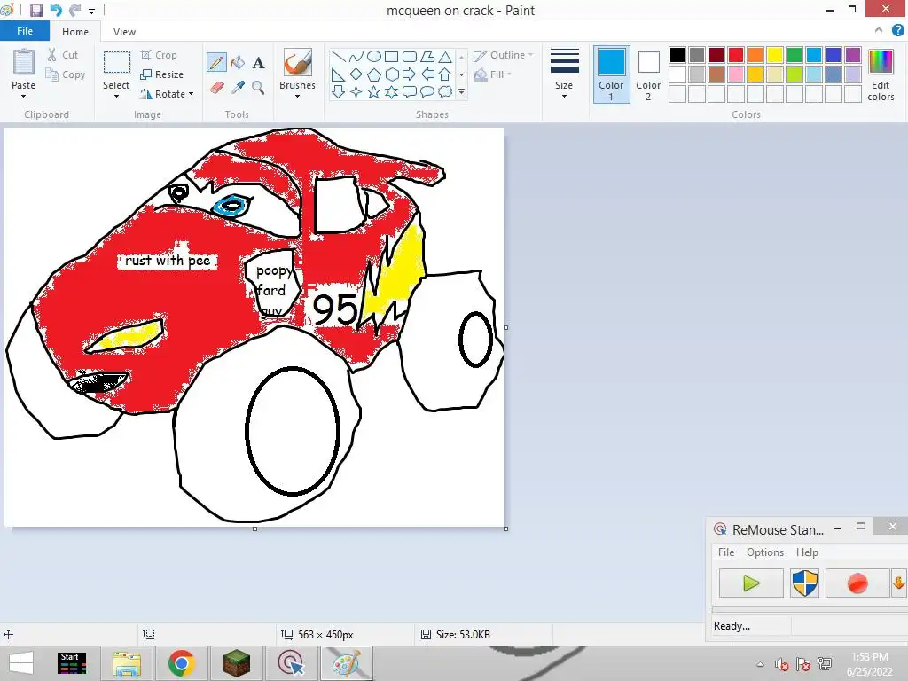
Task: Pick the red color swatch
Action: click(x=735, y=55)
